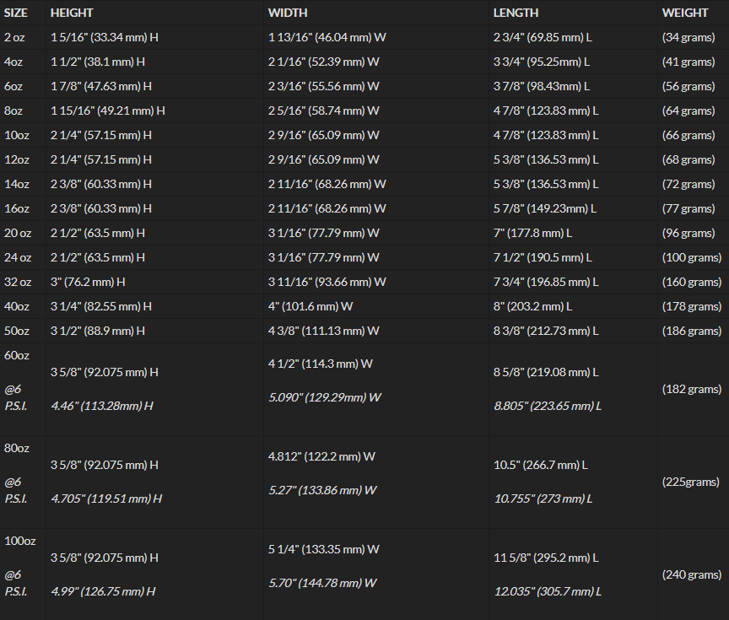Click the SIZE column header
The width and height of the screenshot is (729, 620).
(x=16, y=13)
